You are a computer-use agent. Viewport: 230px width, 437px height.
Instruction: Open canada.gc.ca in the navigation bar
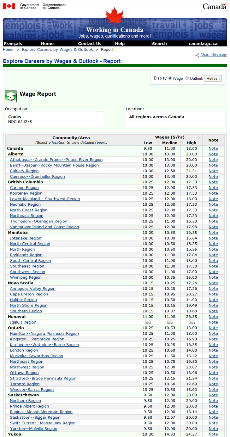coord(203,44)
